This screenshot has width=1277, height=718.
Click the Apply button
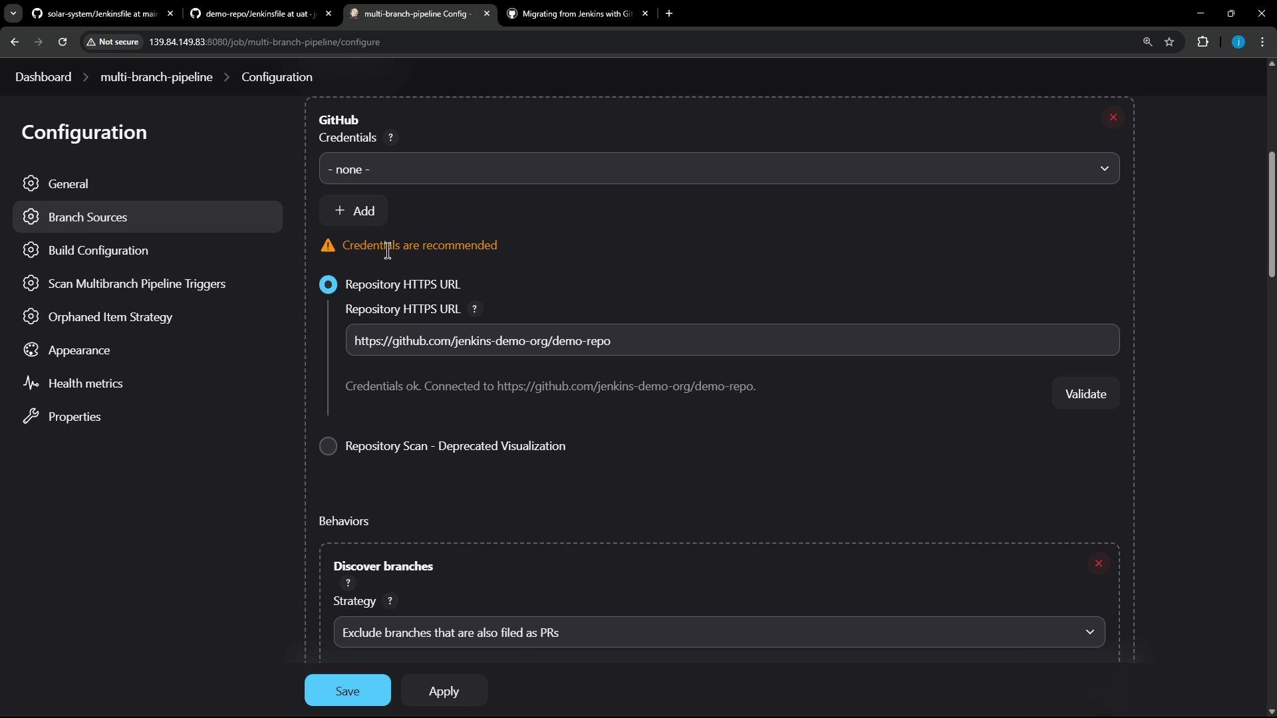click(444, 691)
